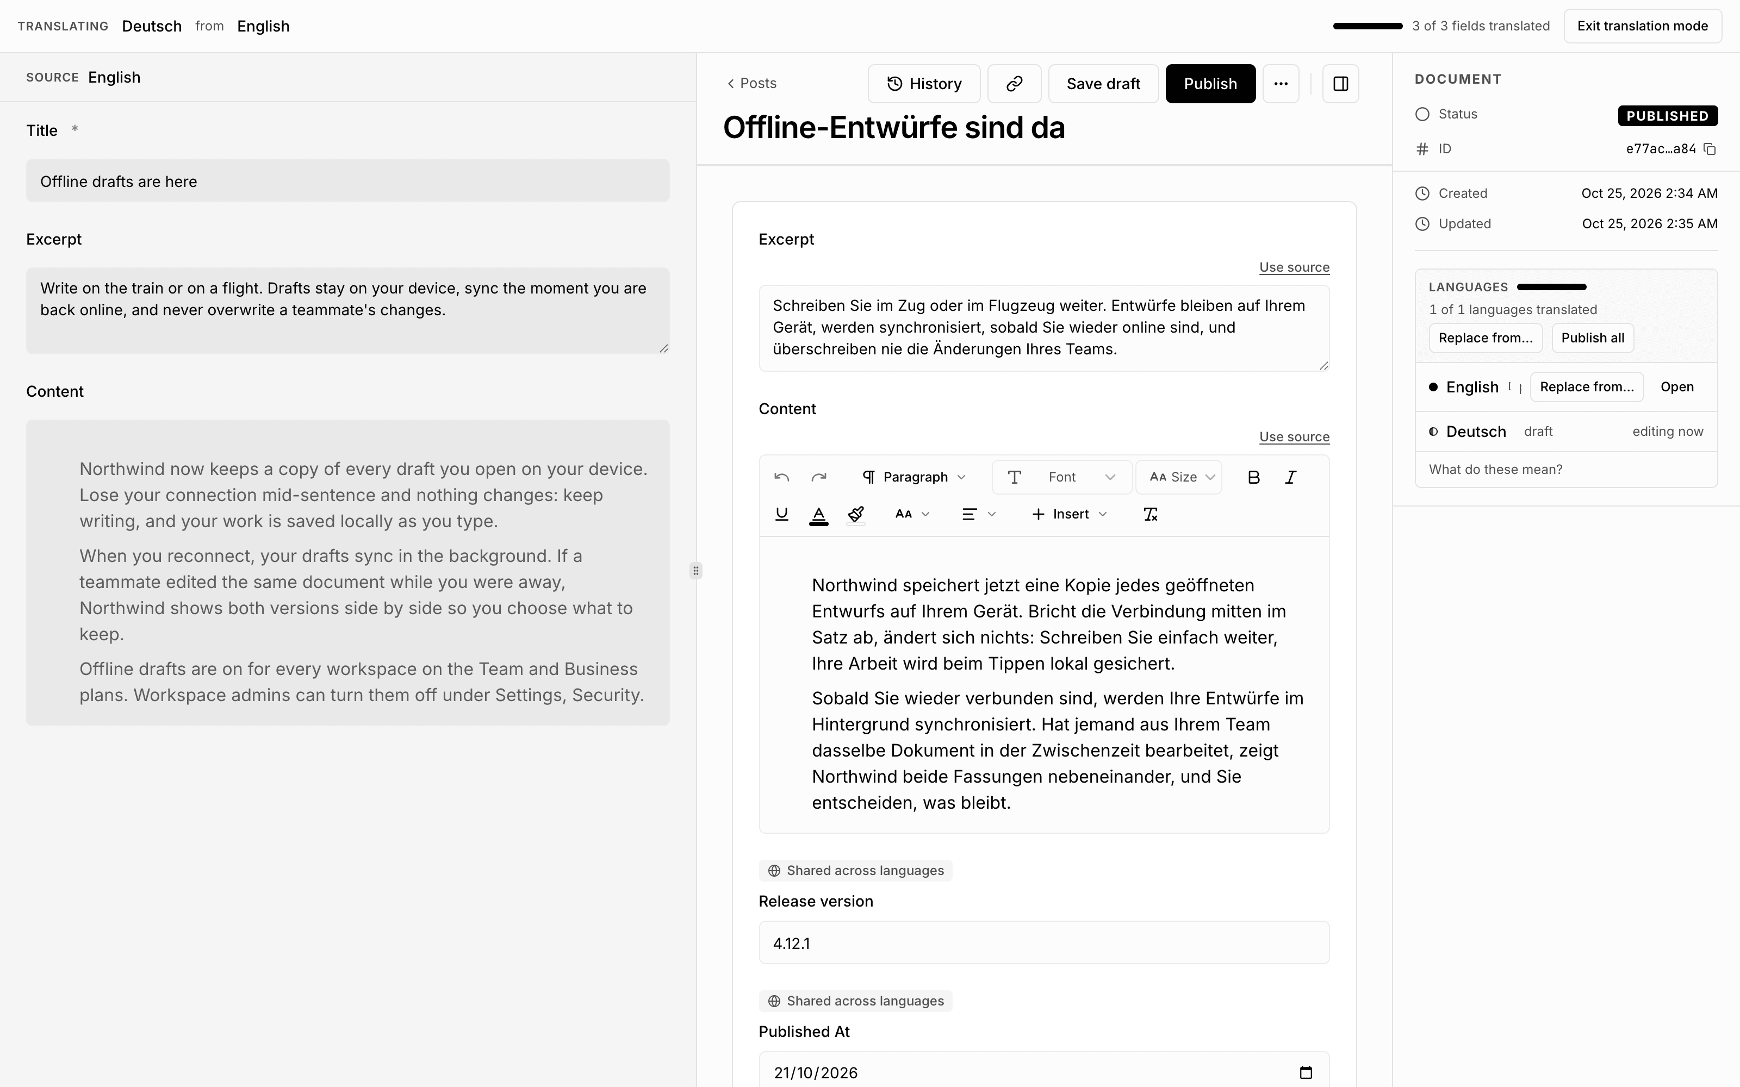Exit translation mode
Viewport: 1740px width, 1087px height.
1642,26
